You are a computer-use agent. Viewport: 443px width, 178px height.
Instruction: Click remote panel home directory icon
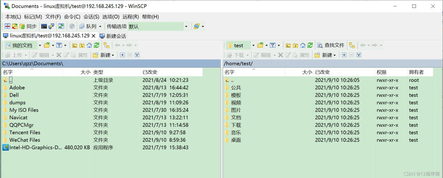pyautogui.click(x=303, y=45)
